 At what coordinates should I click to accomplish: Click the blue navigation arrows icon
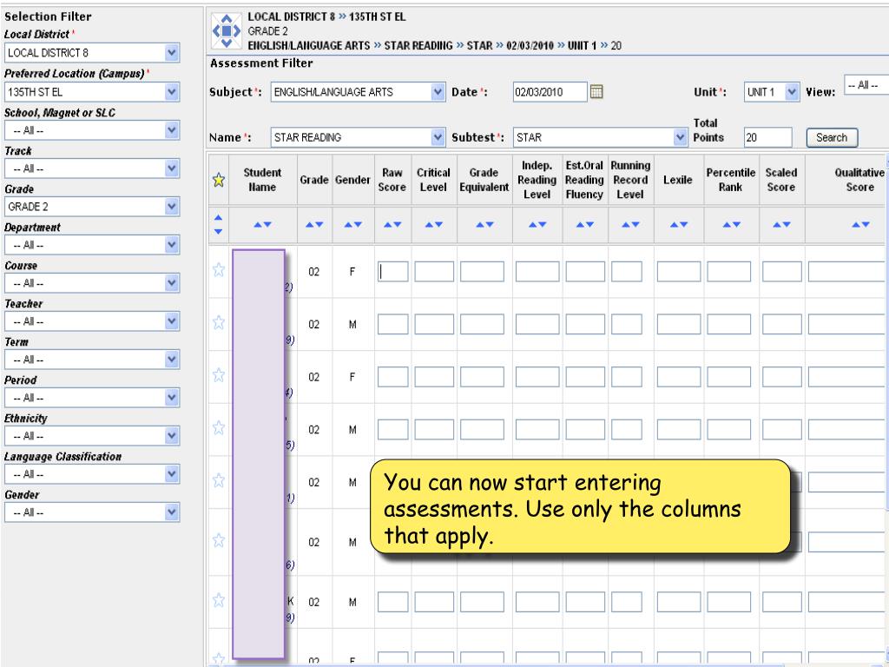227,30
